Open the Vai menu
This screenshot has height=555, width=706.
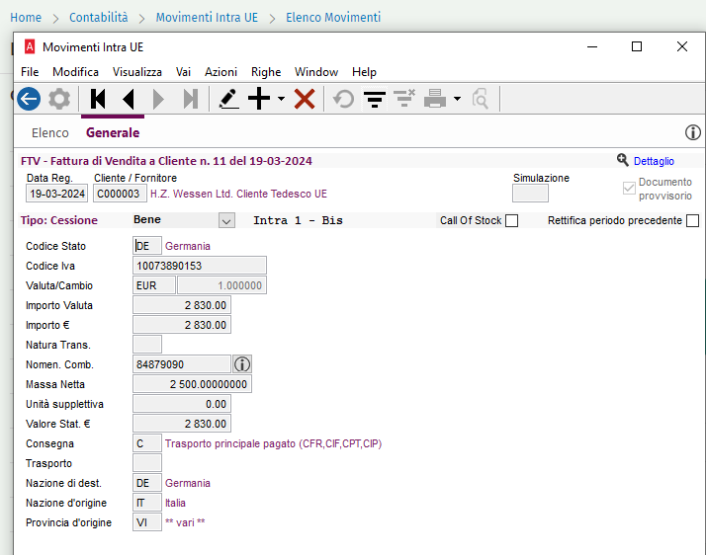[x=183, y=72]
